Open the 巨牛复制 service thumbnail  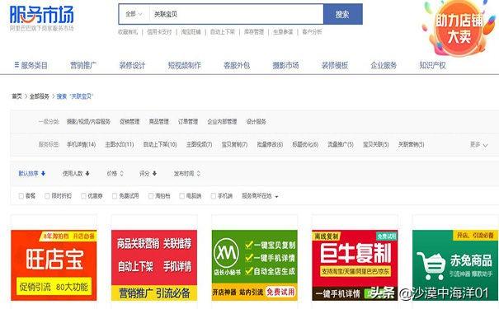(x=355, y=265)
